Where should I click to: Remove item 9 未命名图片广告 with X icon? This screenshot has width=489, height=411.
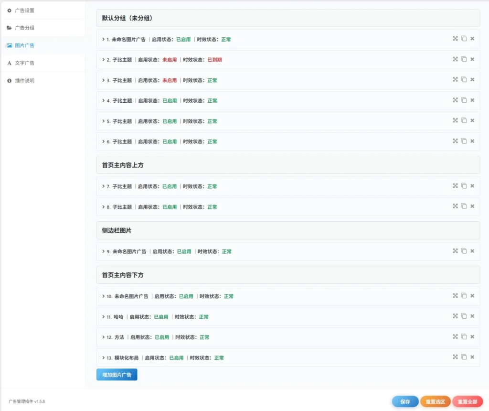click(x=472, y=251)
